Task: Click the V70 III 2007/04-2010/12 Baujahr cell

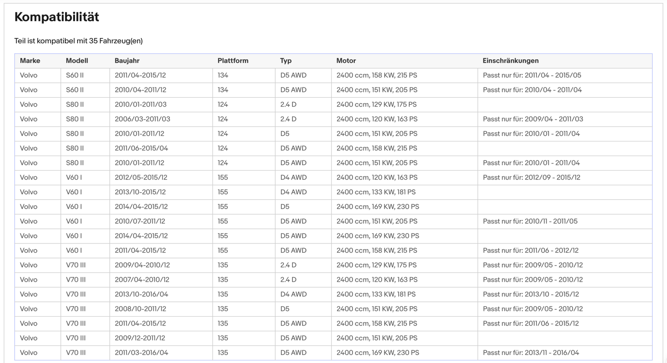Action: [x=161, y=280]
